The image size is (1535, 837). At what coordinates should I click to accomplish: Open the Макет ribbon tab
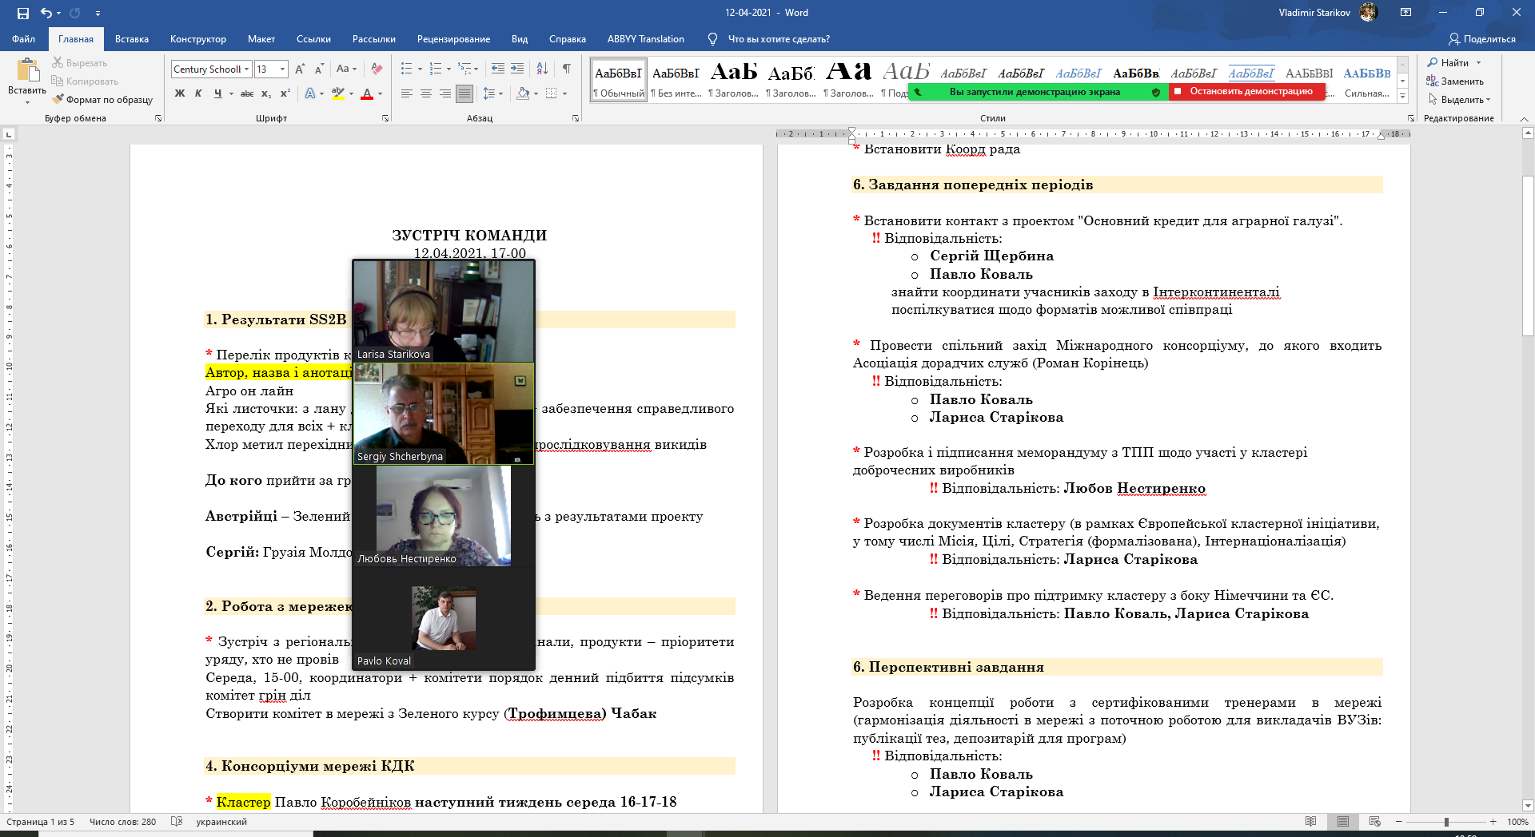(261, 38)
